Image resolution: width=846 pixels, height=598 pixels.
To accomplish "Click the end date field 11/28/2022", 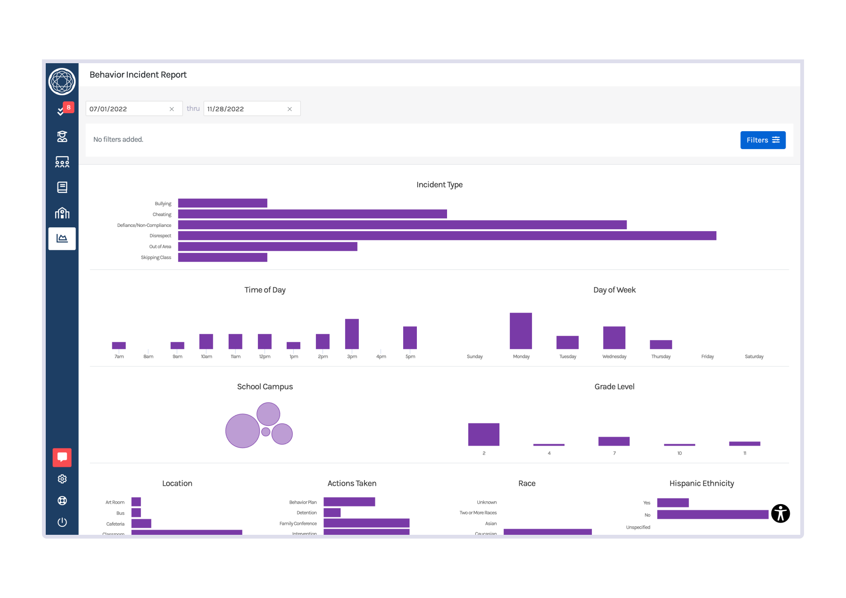I will (x=252, y=109).
